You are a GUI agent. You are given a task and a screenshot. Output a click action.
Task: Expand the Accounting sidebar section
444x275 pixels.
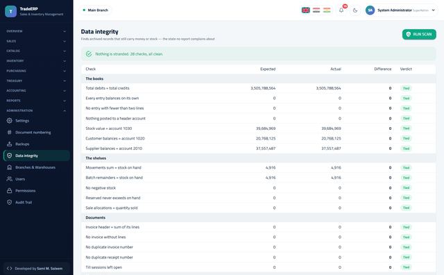pos(36,91)
